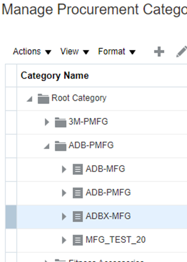Select the MFG_TEST_20 text
187x262 pixels.
pyautogui.click(x=116, y=240)
